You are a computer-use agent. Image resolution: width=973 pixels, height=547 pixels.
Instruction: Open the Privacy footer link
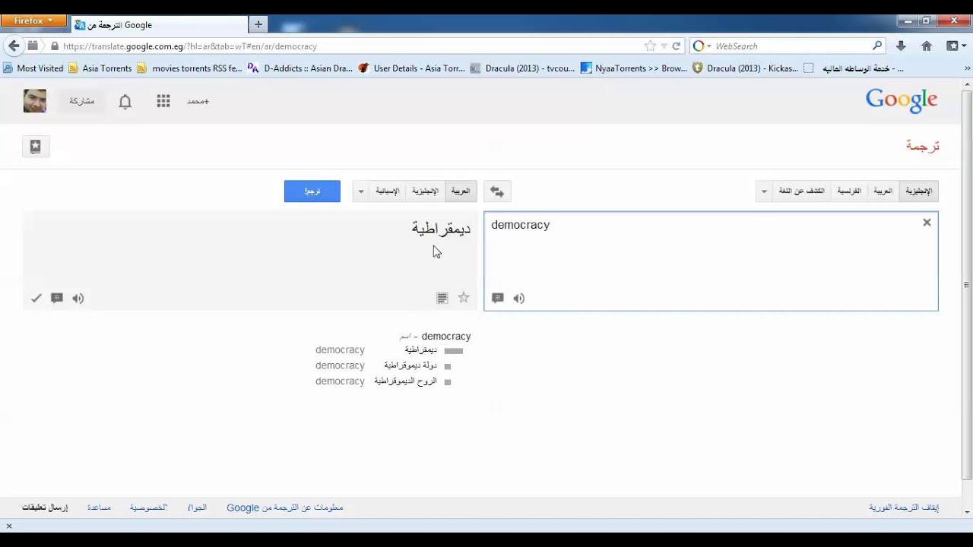coord(148,507)
